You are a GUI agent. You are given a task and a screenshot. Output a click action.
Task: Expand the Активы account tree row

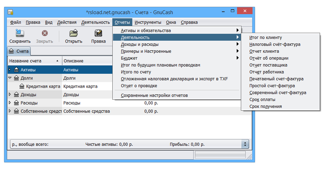[x=10, y=70]
